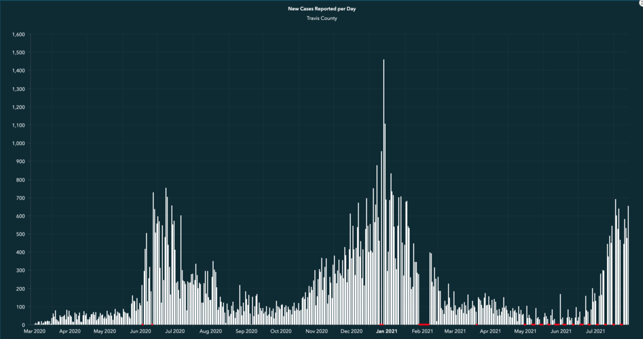
Task: Click the "New Cases Reported per Day" title
Action: point(321,9)
